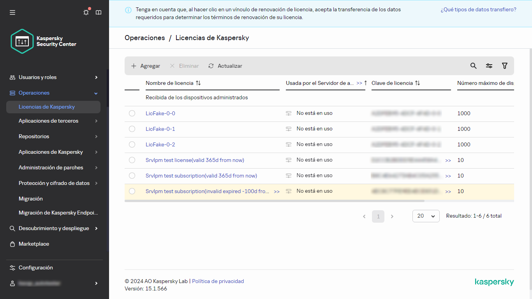
Task: Apply a filter using the funnel icon
Action: click(504, 66)
